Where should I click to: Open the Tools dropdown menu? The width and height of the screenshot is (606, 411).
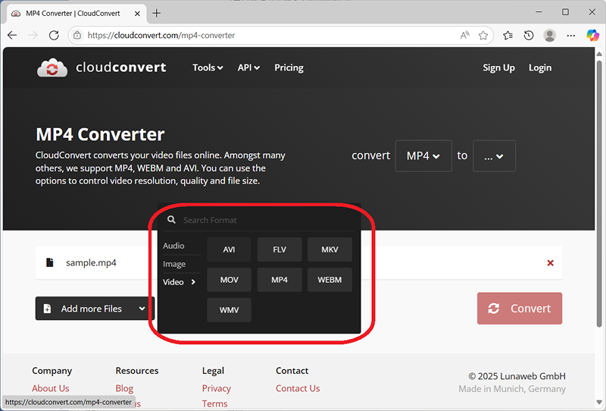click(208, 67)
